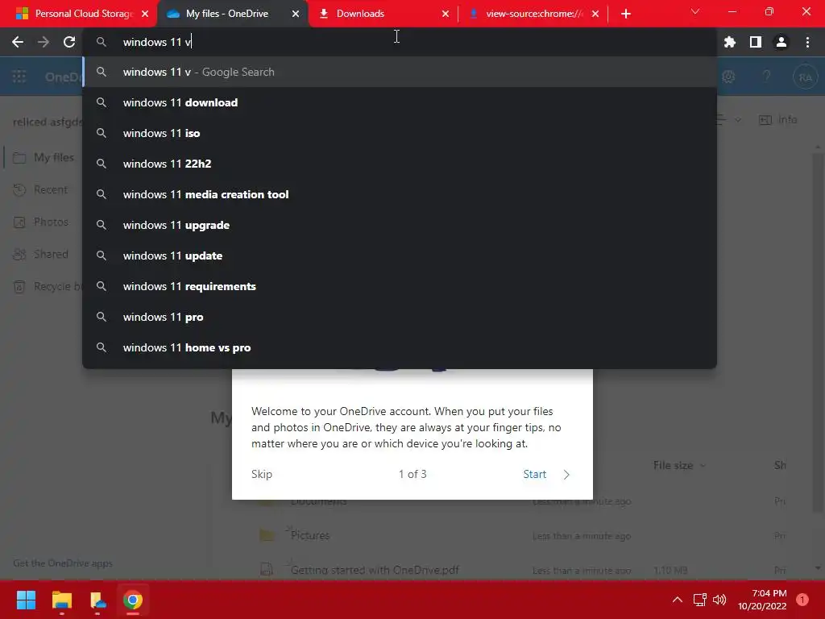Open the Chrome profile avatar icon

click(781, 42)
